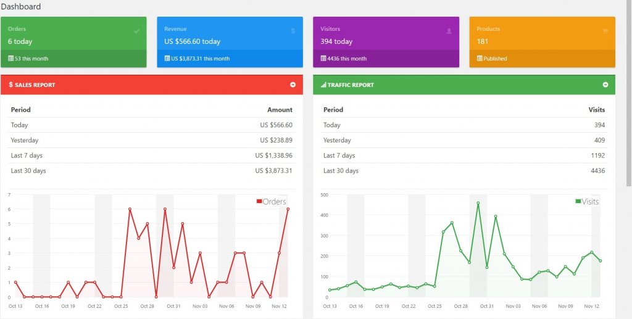Click the cart icon on Products card
The width and height of the screenshot is (632, 319).
pos(605,31)
